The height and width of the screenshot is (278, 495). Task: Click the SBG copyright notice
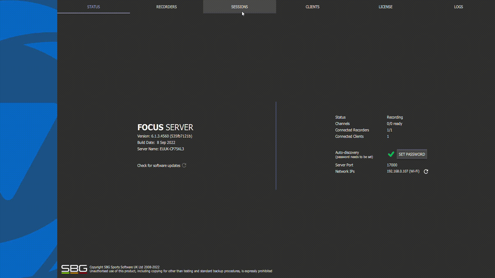click(181, 269)
